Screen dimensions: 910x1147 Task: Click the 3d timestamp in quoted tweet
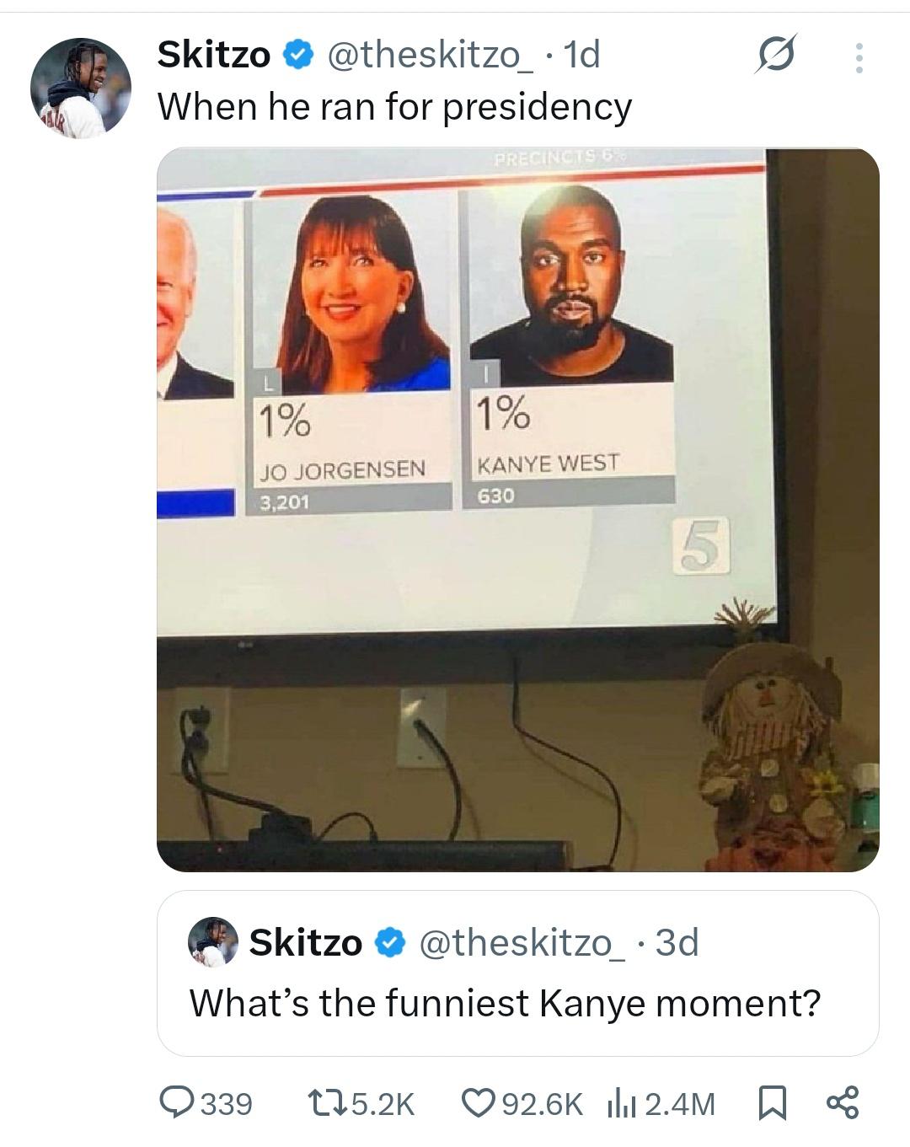tap(677, 942)
